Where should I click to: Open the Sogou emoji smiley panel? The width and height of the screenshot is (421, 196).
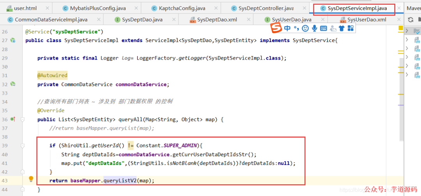(305, 28)
